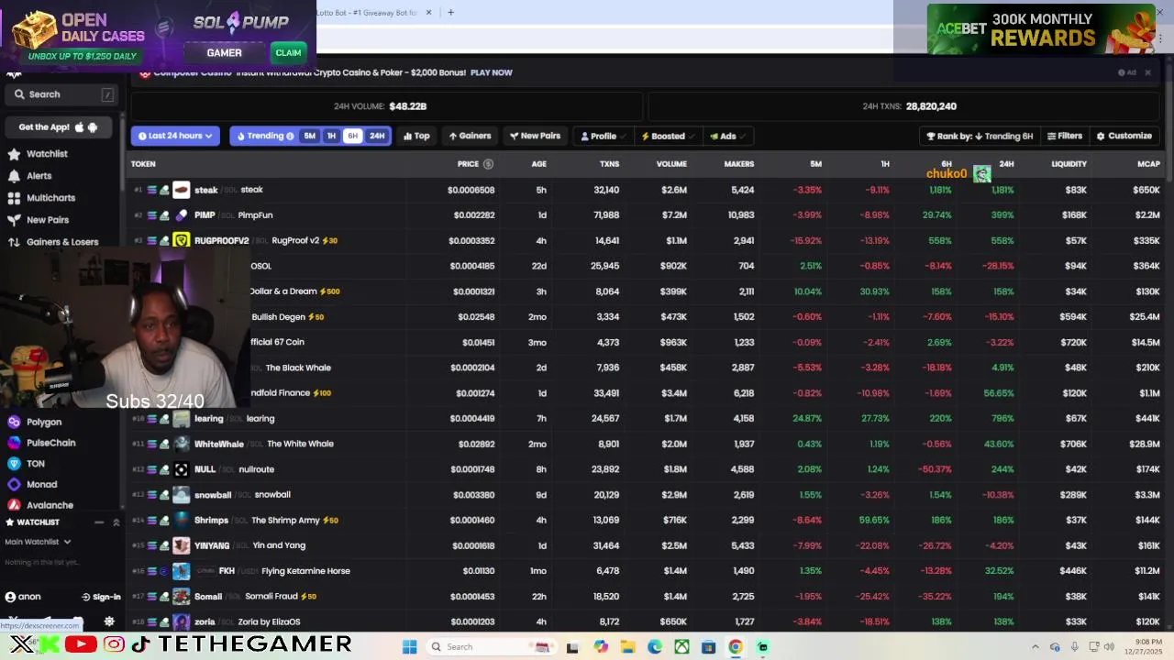Open the YINYANG token logo
Viewport: 1174px width, 660px height.
pos(181,545)
